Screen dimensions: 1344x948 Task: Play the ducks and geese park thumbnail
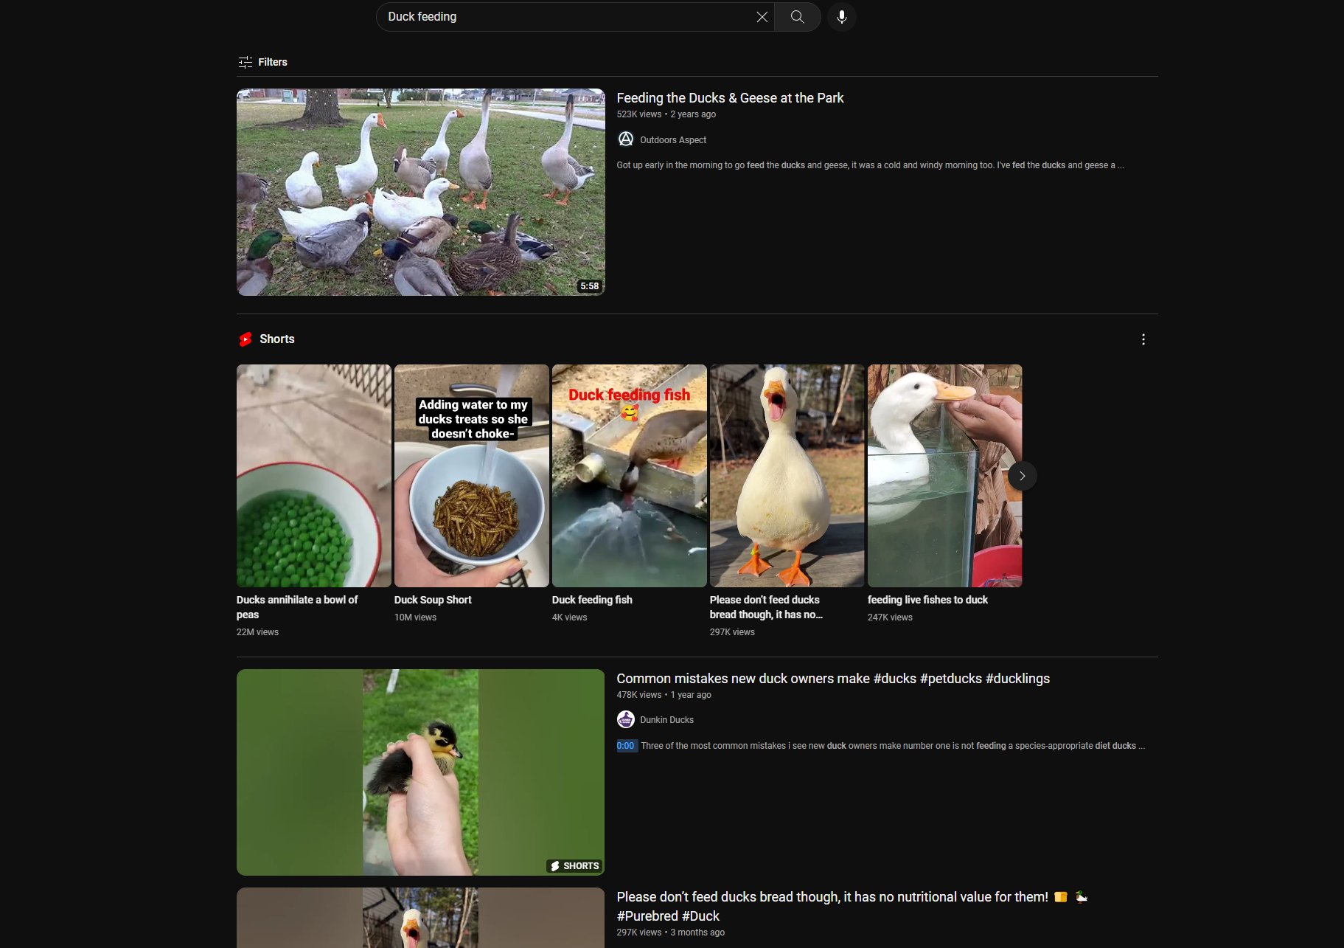[x=420, y=192]
